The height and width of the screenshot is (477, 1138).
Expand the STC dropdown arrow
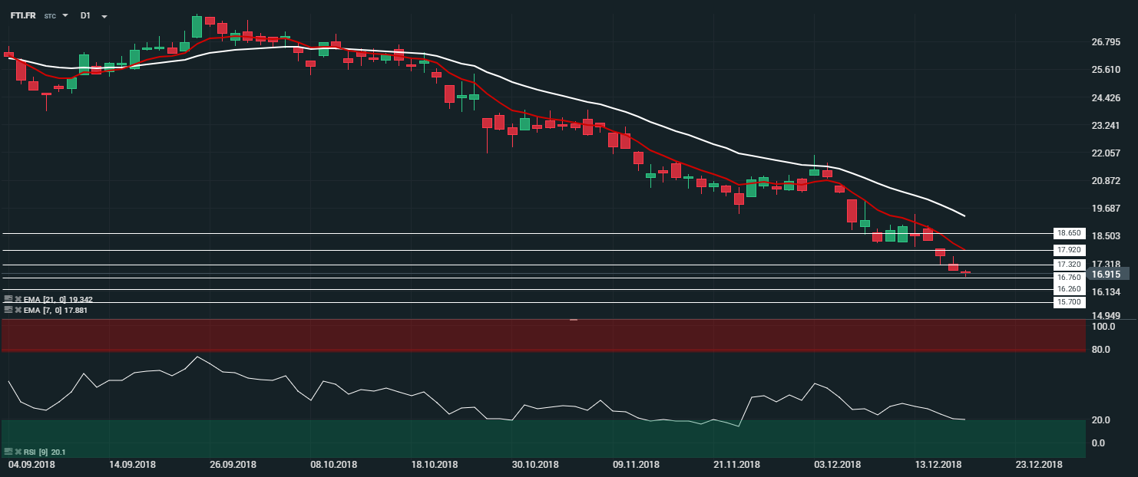pos(65,16)
